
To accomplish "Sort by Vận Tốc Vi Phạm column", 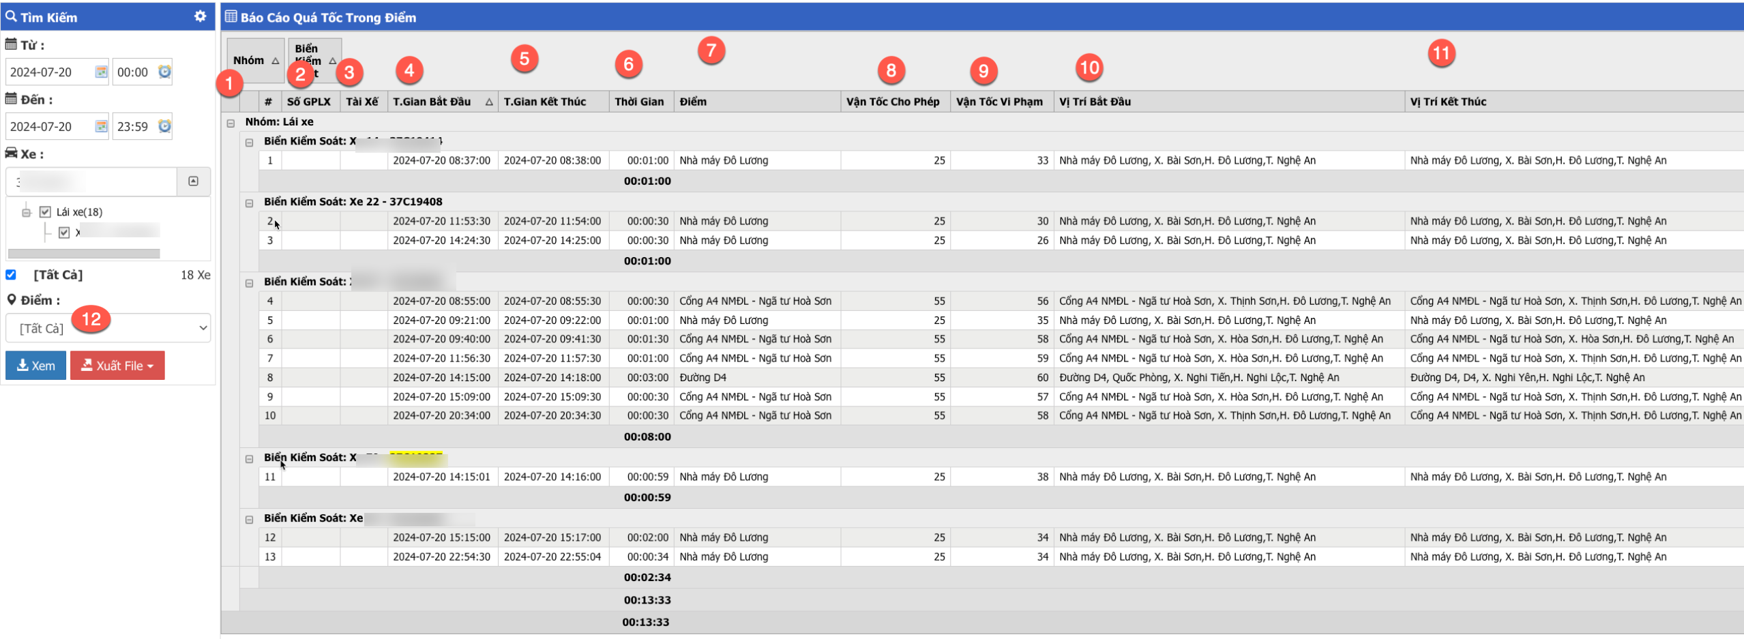I will [x=999, y=102].
